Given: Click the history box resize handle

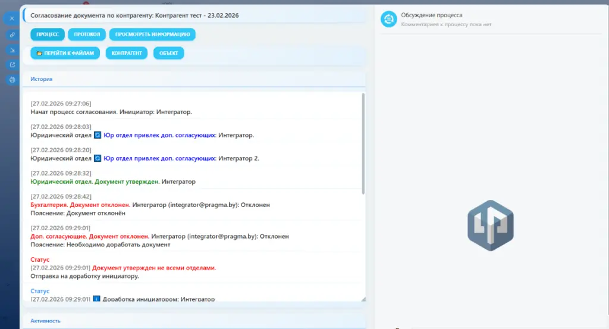Looking at the screenshot, I should click(363, 299).
